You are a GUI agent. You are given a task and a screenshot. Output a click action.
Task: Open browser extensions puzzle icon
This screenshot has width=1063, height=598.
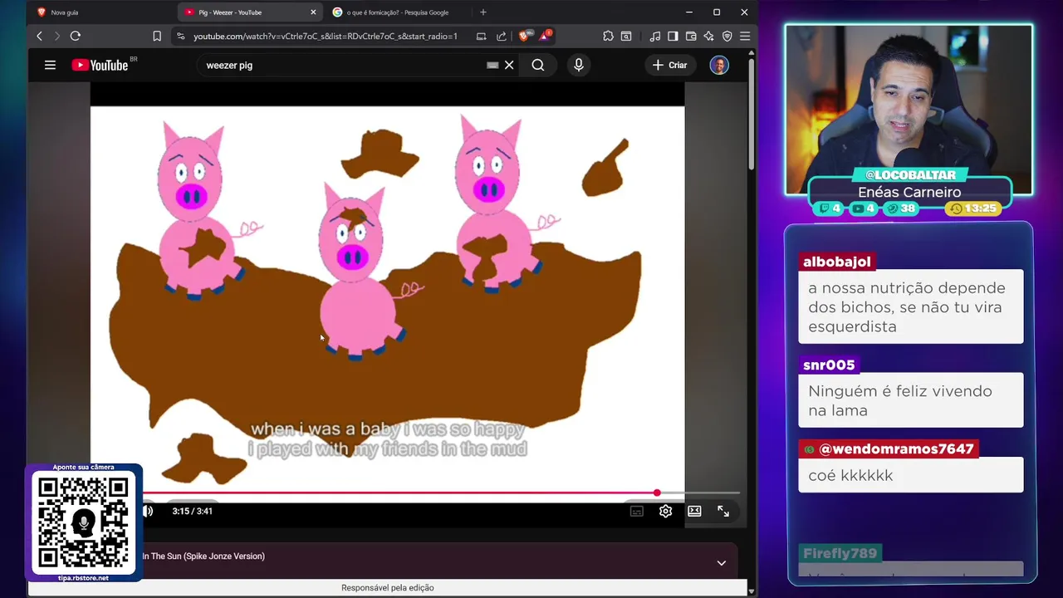click(x=608, y=36)
